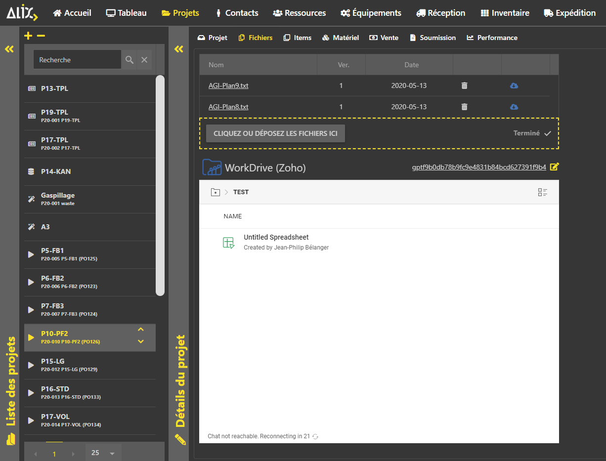Viewport: 606px width, 461px height.
Task: Switch to the Performance tab
Action: point(492,38)
